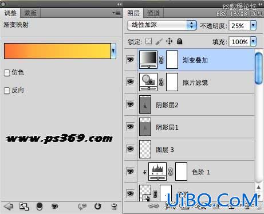Image resolution: width=264 pixels, height=214 pixels.
Task: Select the 色阶 1 layer name
Action: pyautogui.click(x=201, y=172)
